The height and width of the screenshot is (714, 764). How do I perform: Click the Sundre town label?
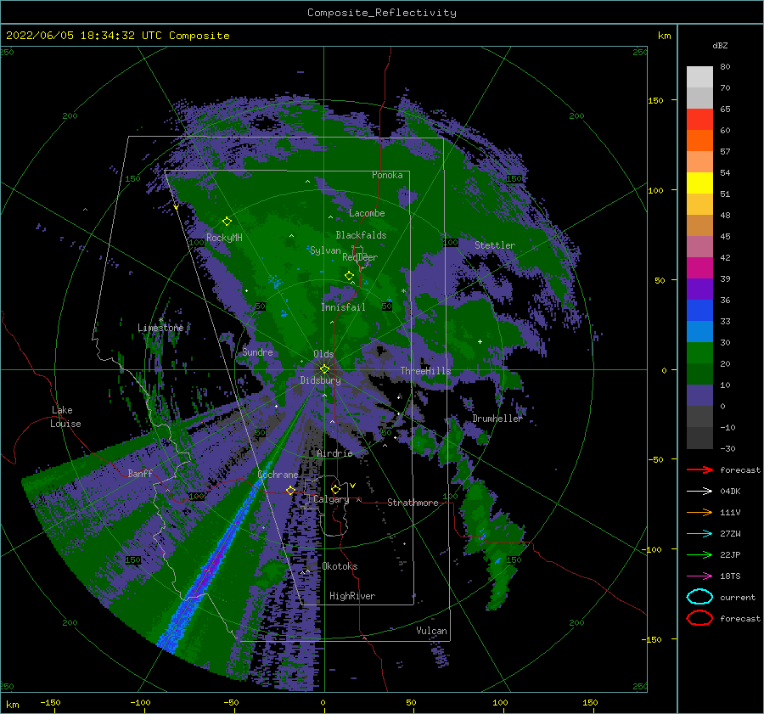(x=258, y=351)
